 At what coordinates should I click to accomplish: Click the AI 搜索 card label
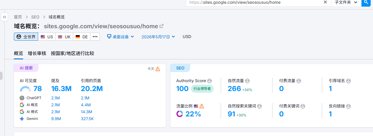[x=26, y=68]
